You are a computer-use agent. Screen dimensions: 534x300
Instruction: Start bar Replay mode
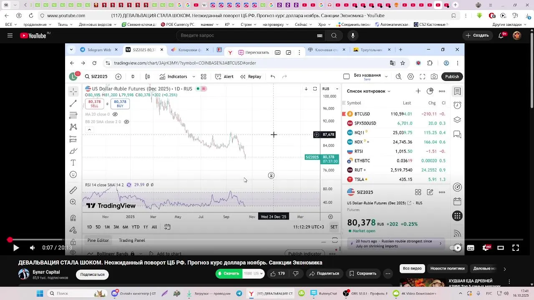point(251,77)
